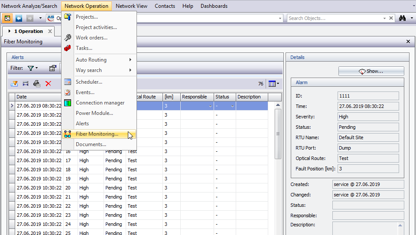Choose Fiber Monitoring... menu entry
Image resolution: width=416 pixels, height=235 pixels.
click(x=99, y=134)
